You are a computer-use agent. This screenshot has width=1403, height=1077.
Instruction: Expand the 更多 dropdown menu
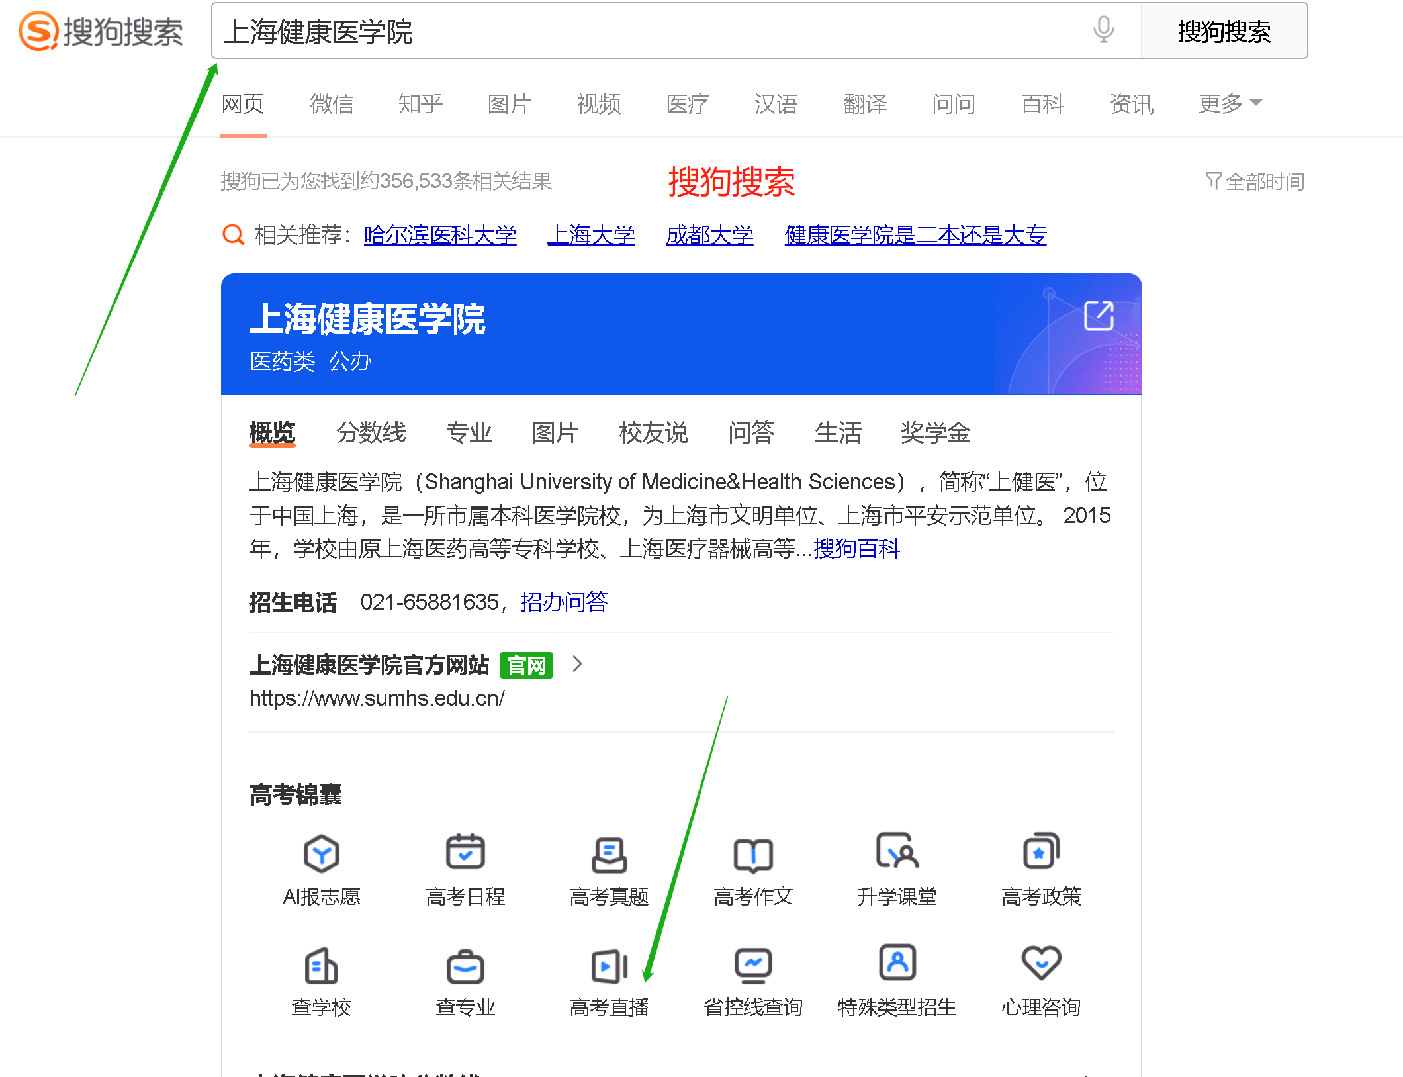point(1230,104)
